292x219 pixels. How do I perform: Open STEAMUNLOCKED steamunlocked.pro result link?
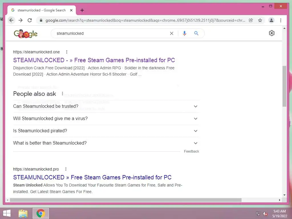coord(92,177)
